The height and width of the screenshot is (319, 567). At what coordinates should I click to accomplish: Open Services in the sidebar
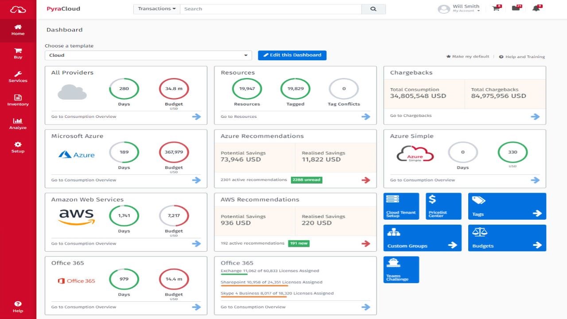coord(18,77)
